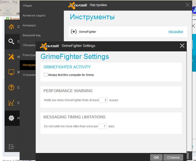The width and height of the screenshot is (196, 161).
Task: Click the home icon in Avast sidebar
Action: 11,27
